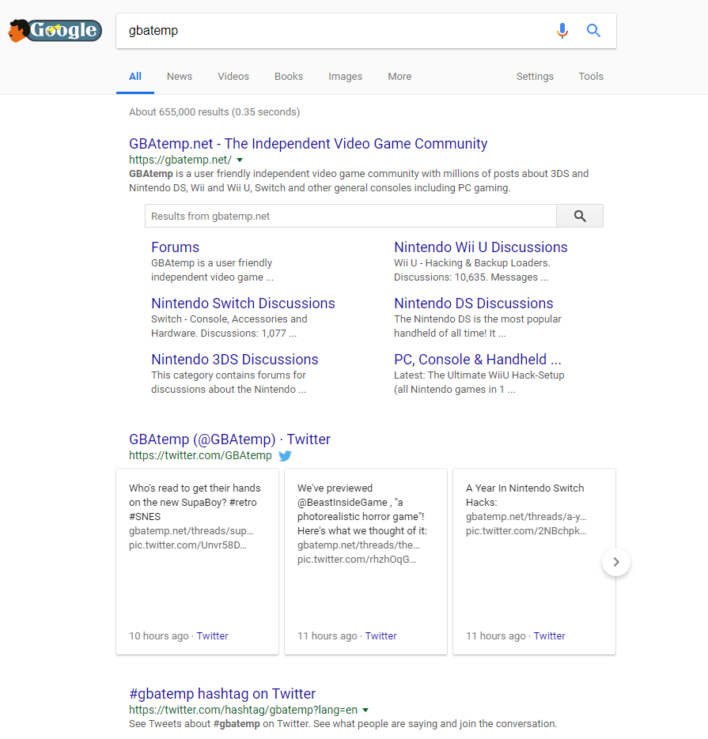Show next tweets with carousel arrow

(x=616, y=562)
